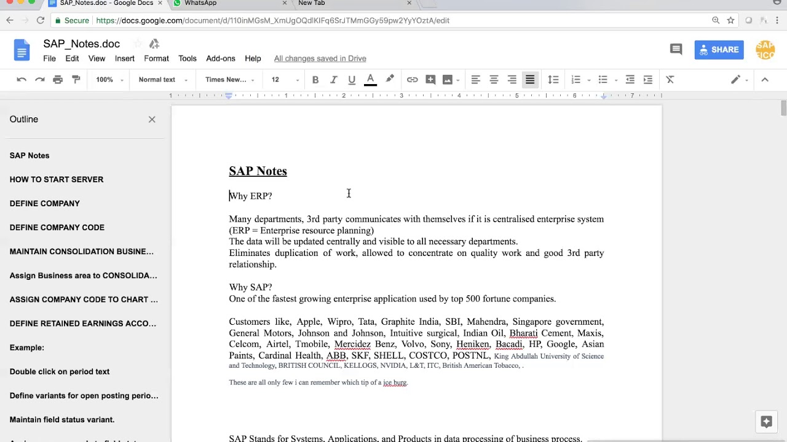This screenshot has width=787, height=442.
Task: Bookmark this page with the star
Action: point(730,20)
